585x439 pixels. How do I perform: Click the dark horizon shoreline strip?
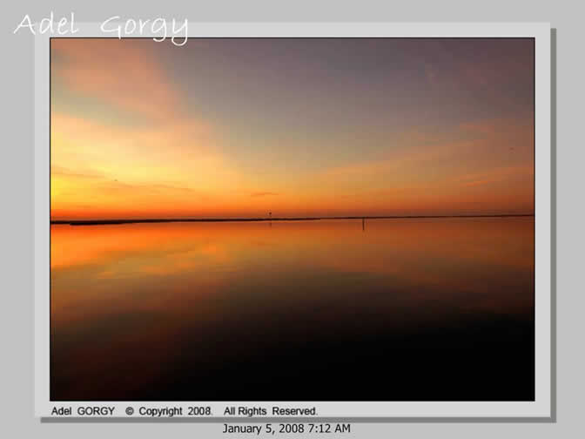[x=174, y=221]
